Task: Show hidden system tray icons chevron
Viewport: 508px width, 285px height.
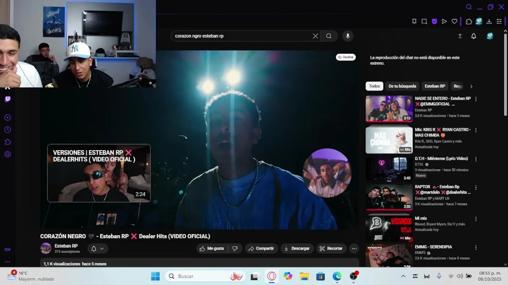Action: 403,276
